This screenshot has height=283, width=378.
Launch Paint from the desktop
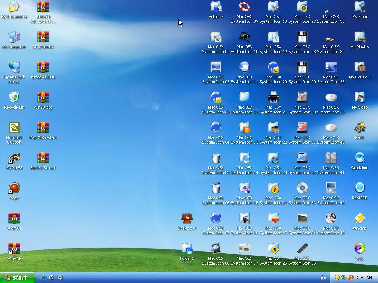point(360,127)
